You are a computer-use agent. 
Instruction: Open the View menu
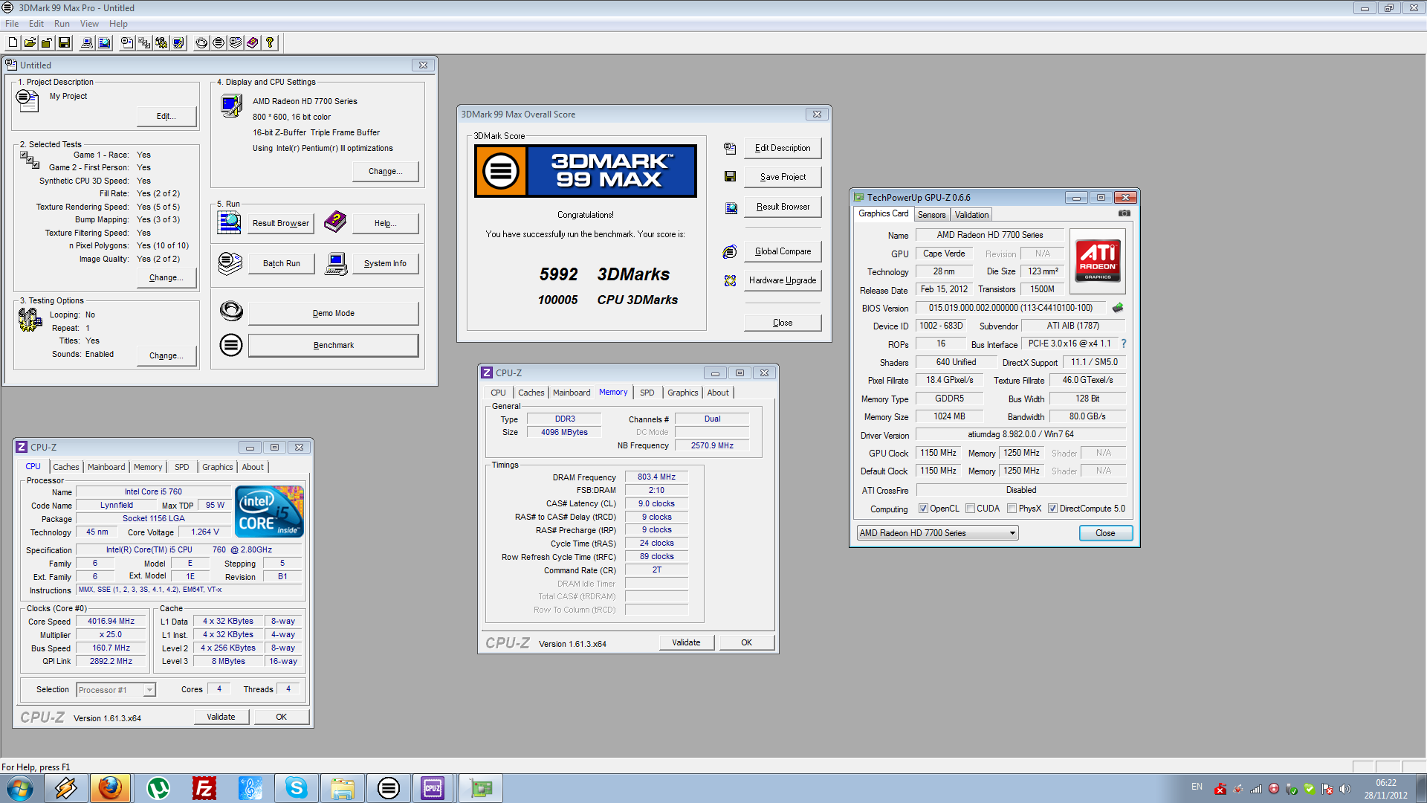click(x=89, y=24)
